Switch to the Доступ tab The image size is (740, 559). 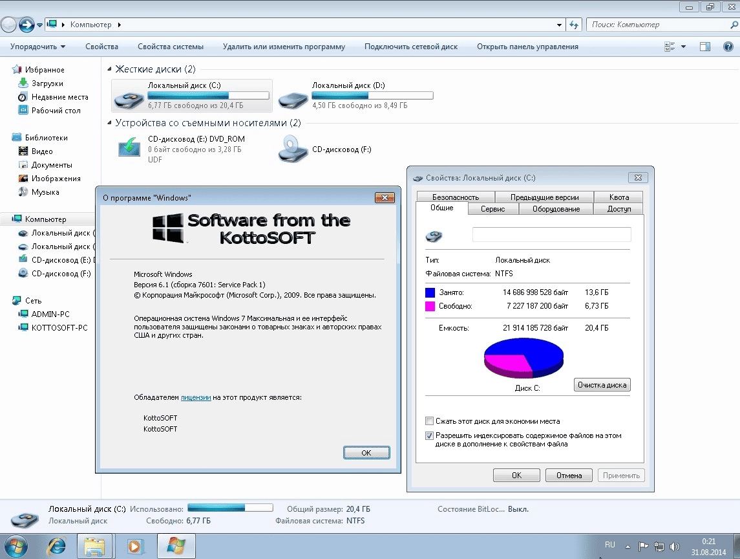(x=618, y=209)
